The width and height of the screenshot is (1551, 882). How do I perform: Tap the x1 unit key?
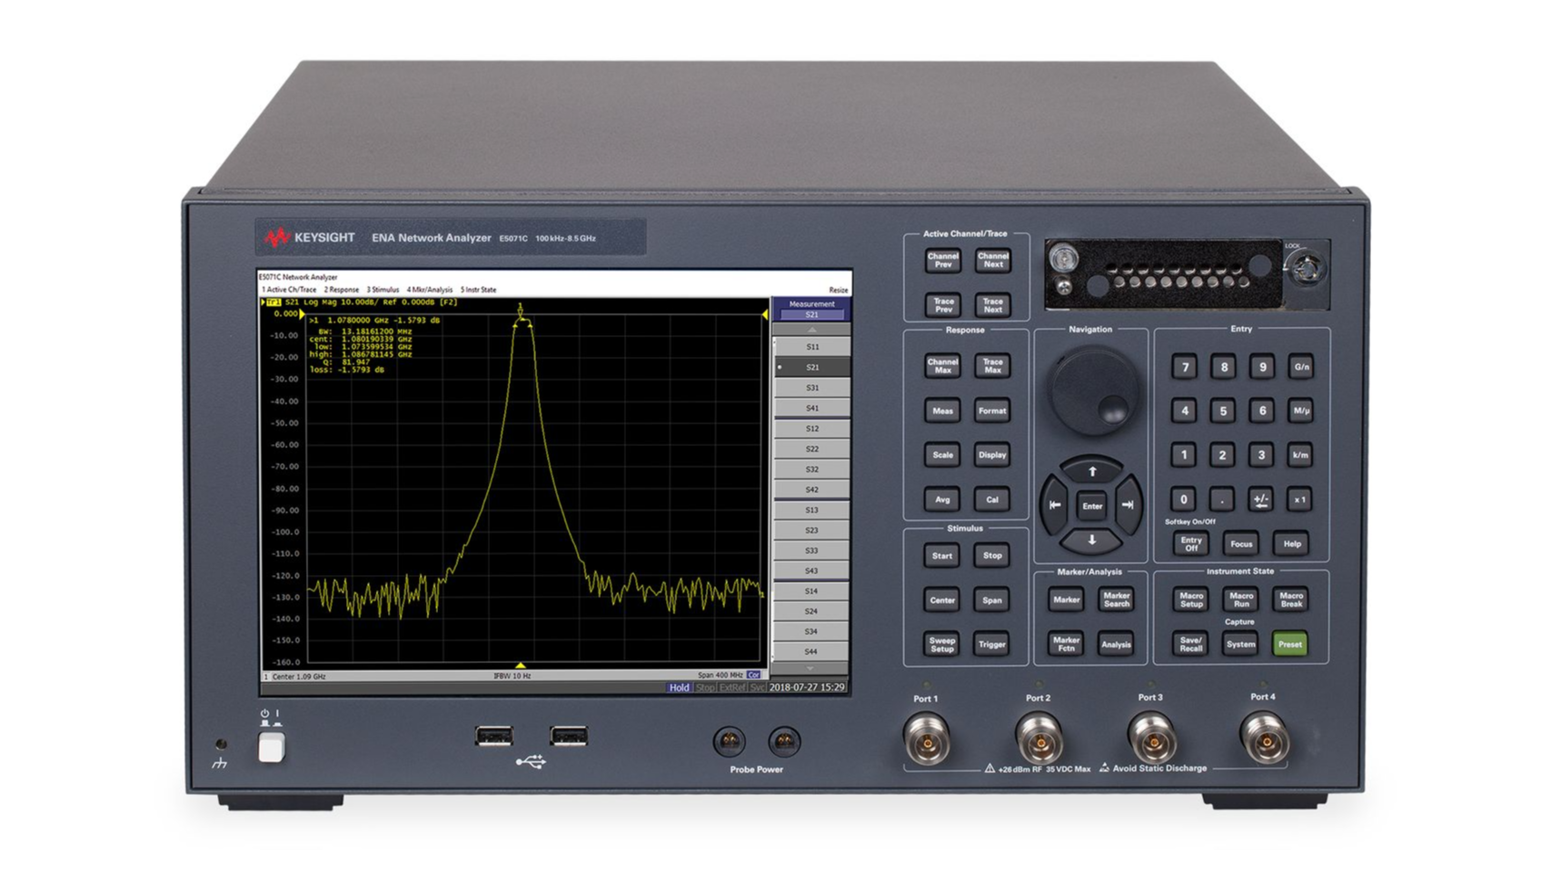1299,499
